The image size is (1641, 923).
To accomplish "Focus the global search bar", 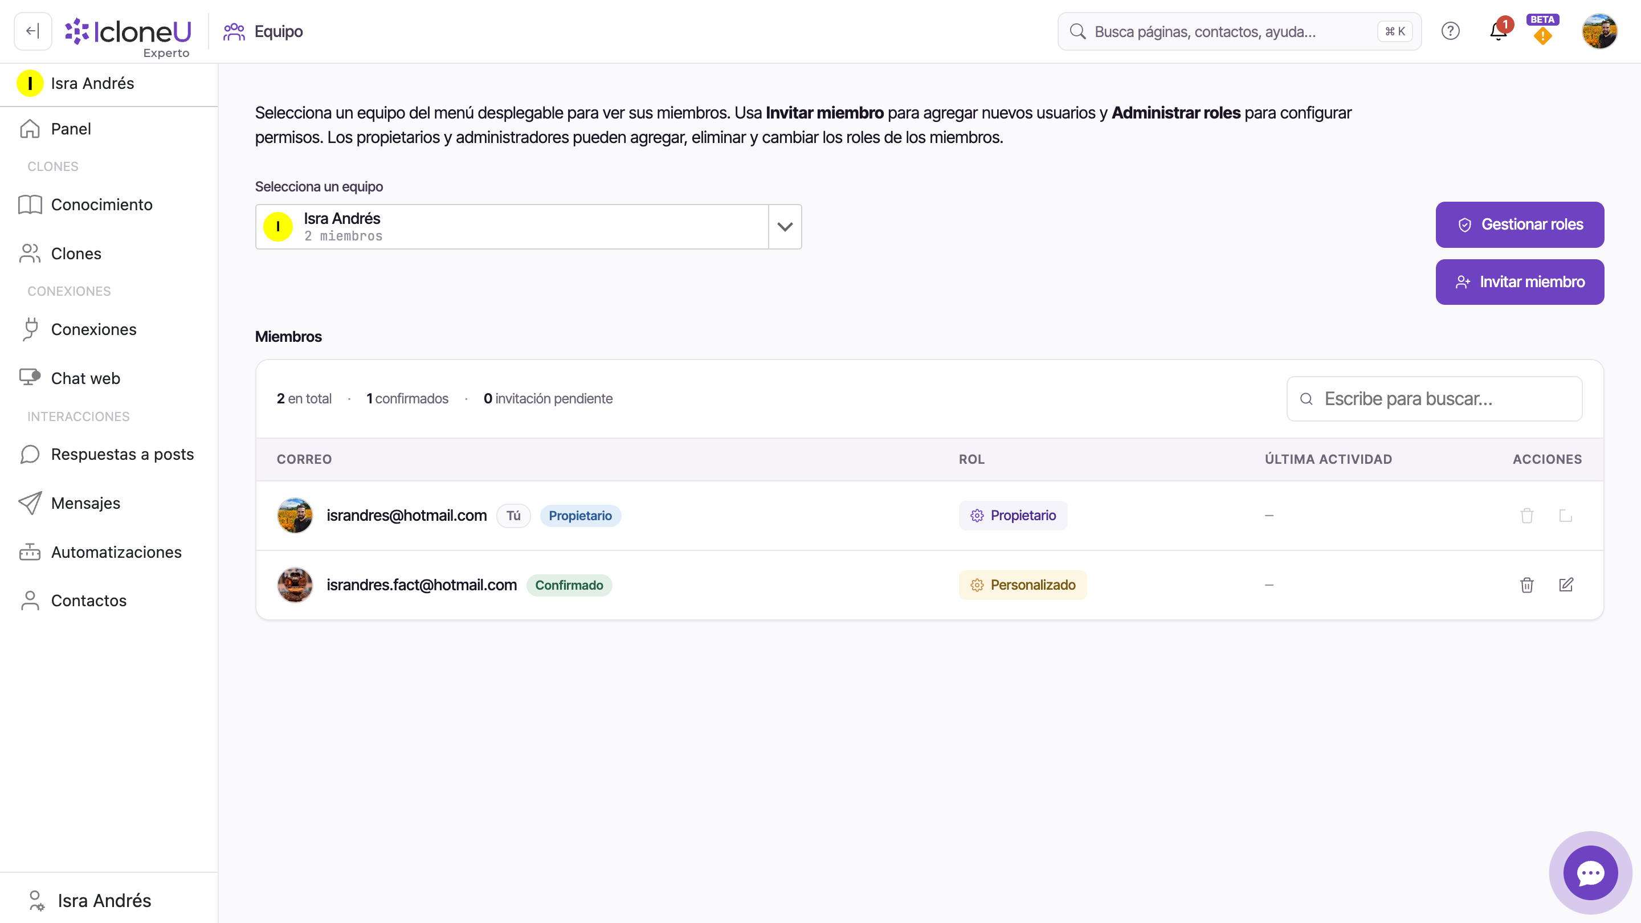I will tap(1239, 31).
